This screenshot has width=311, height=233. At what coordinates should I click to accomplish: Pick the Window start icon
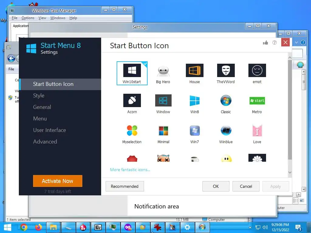[163, 103]
